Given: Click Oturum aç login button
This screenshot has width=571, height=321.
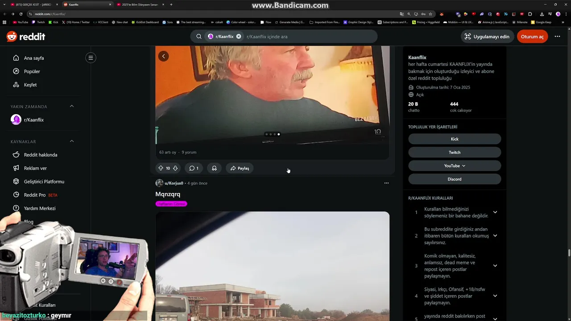Looking at the screenshot, I should pyautogui.click(x=532, y=37).
